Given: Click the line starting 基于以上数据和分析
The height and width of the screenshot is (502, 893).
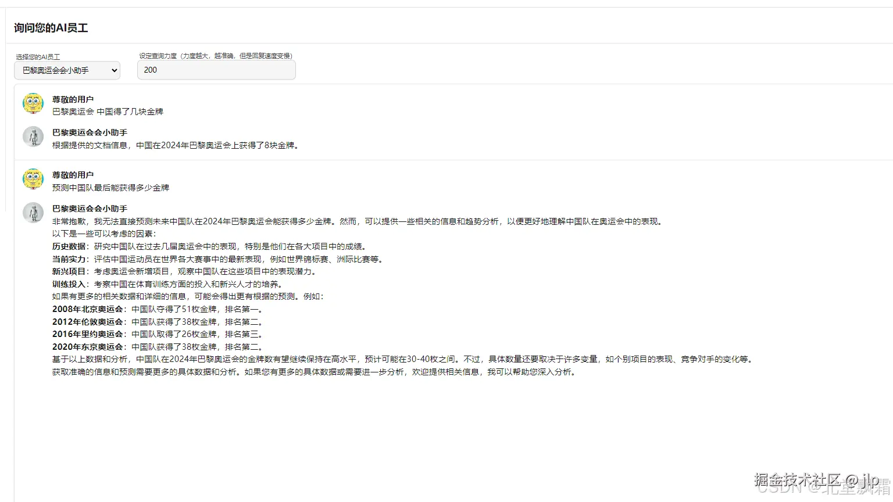Looking at the screenshot, I should click(404, 359).
